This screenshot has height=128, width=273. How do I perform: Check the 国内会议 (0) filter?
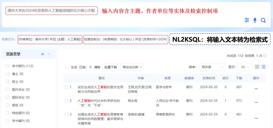(7, 89)
